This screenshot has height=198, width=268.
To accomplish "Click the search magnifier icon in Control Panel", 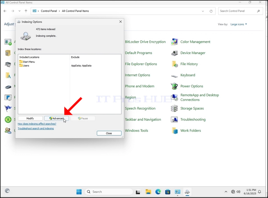I will [258, 11].
